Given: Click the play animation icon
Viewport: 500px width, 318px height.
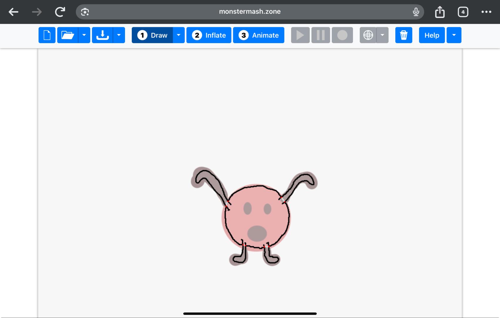Looking at the screenshot, I should pyautogui.click(x=300, y=35).
